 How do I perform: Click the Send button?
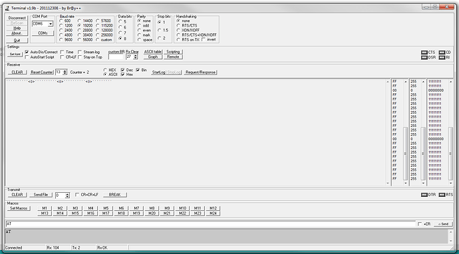pyautogui.click(x=443, y=224)
